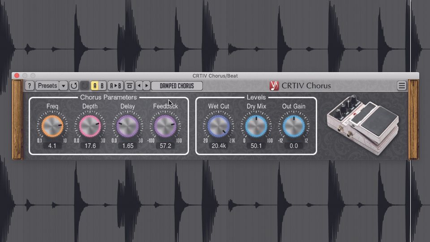The image size is (430, 242).
Task: Click the Feedback label
Action: coord(165,106)
